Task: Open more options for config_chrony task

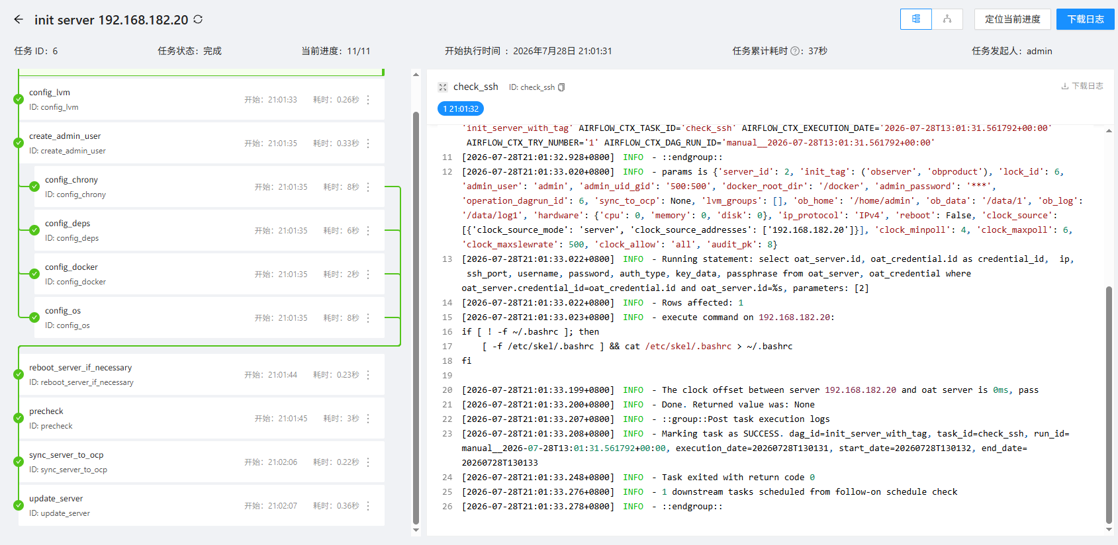Action: coord(368,187)
